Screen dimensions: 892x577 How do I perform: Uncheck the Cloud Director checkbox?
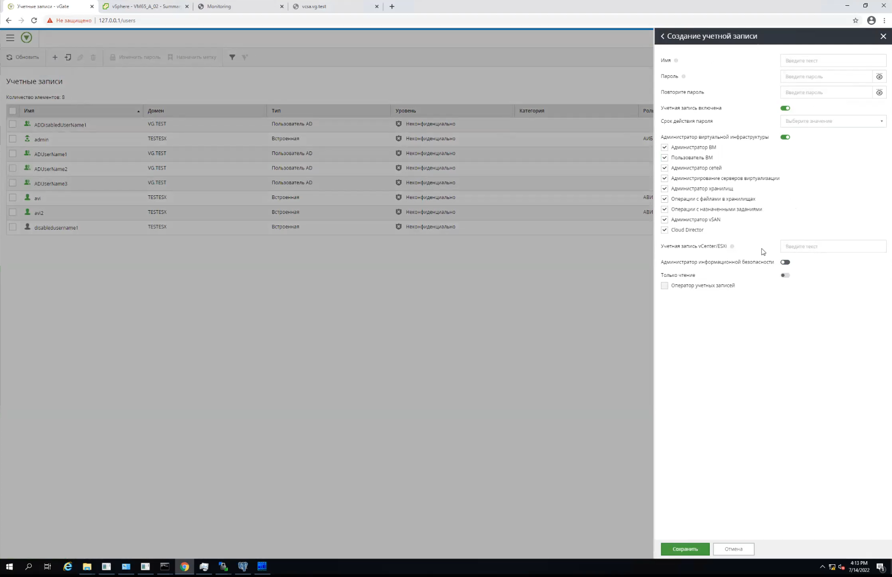coord(664,230)
